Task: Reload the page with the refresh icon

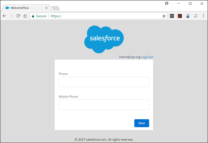Action: coord(18,16)
